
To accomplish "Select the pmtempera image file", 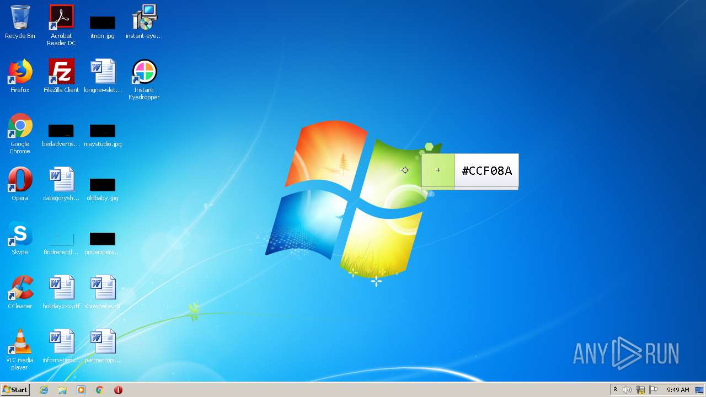I will [x=103, y=244].
